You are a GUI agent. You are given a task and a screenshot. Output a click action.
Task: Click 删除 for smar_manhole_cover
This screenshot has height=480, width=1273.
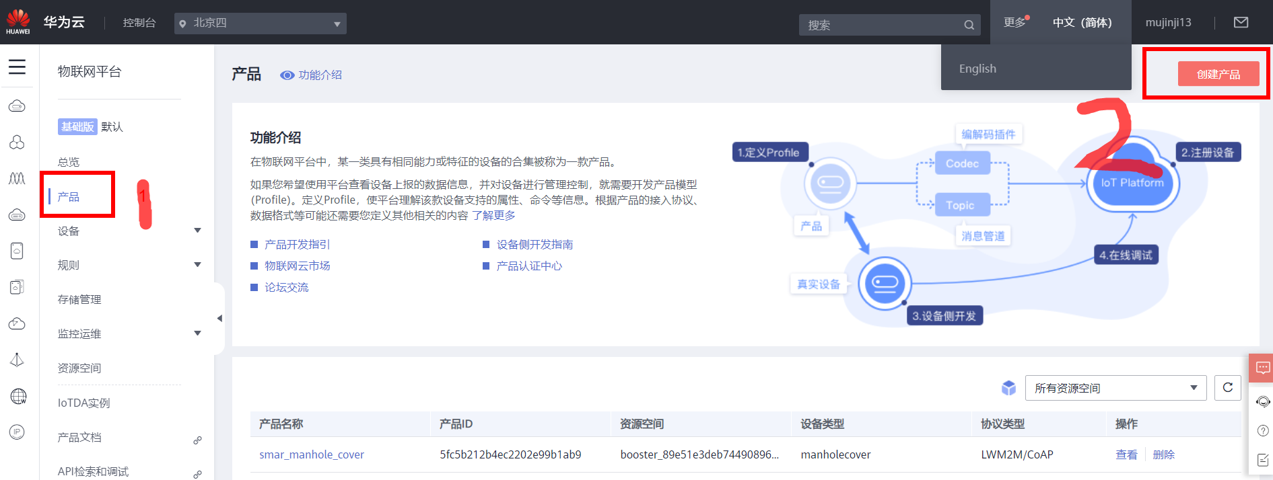1163,454
